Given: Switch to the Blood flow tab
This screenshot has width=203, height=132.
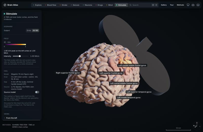Looking at the screenshot, I should (x=50, y=5).
